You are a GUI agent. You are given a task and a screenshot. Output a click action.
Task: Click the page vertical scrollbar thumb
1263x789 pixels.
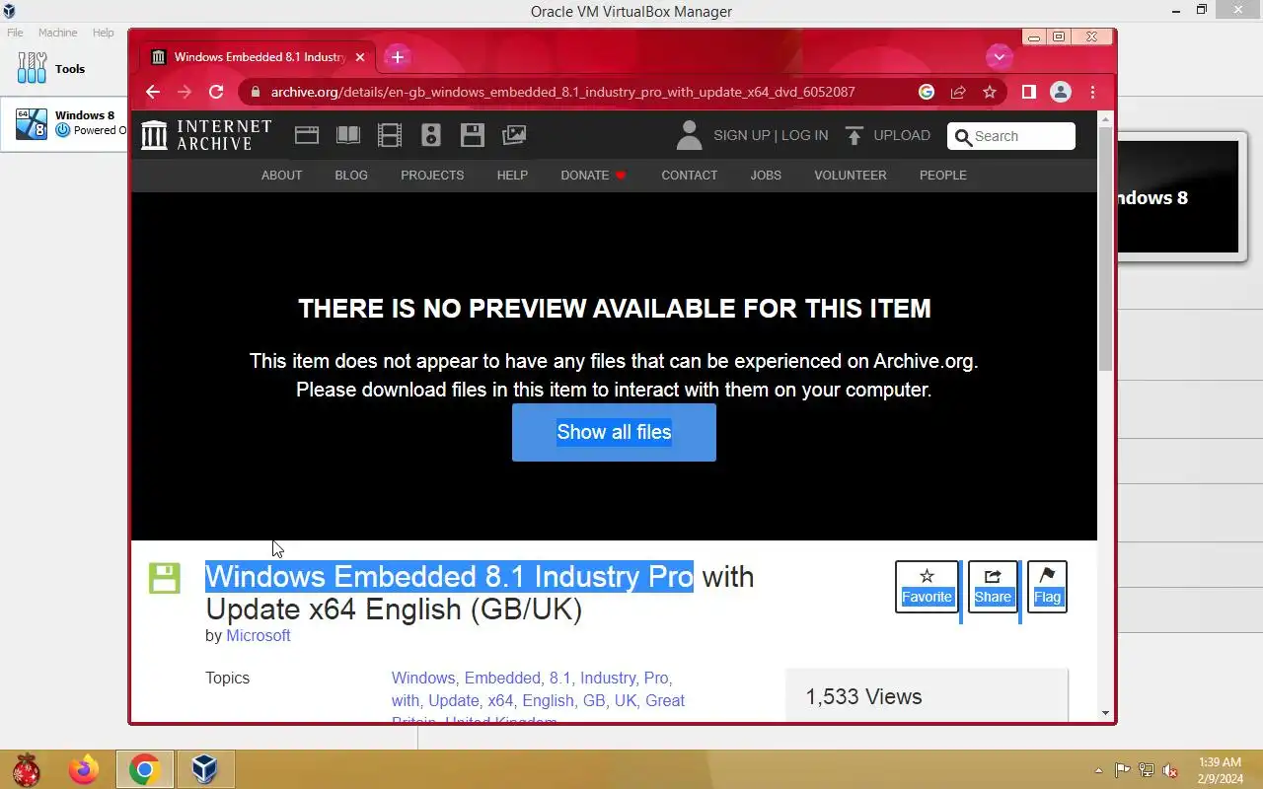coord(1106,249)
